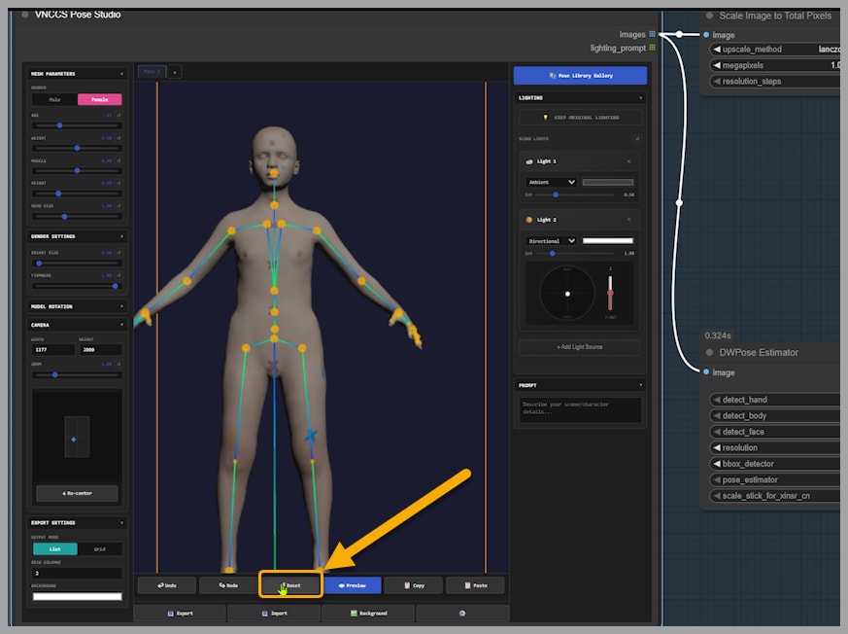Select Male gender option
This screenshot has width=848, height=634.
coord(54,99)
